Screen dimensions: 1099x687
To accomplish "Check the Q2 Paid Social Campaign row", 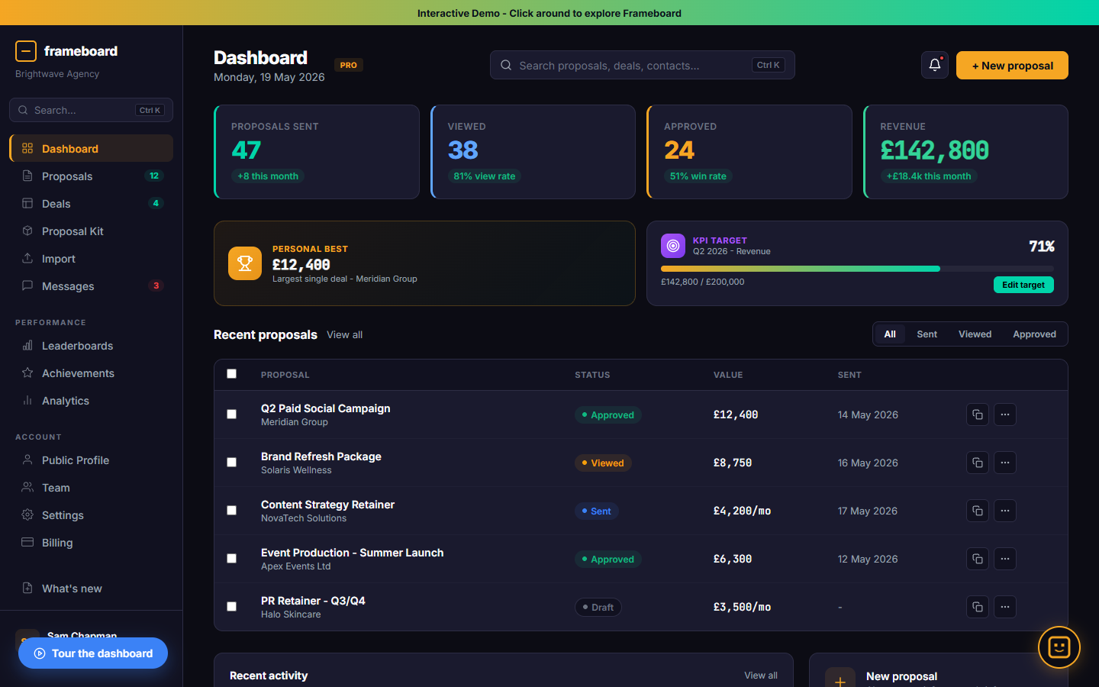I will pyautogui.click(x=232, y=414).
